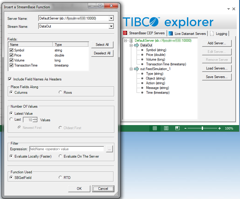The height and width of the screenshot is (199, 240).
Task: Choose the Latest Value option
Action: coord(11,113)
